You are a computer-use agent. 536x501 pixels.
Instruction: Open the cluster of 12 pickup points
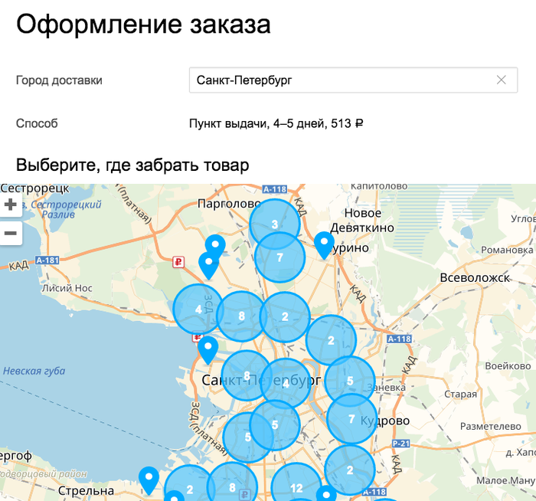pyautogui.click(x=296, y=487)
